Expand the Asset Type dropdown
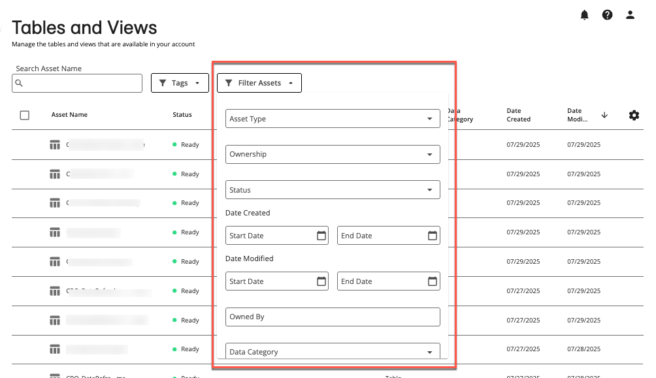 click(x=333, y=119)
